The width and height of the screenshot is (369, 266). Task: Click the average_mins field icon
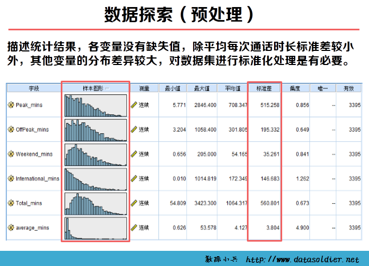pos(11,228)
